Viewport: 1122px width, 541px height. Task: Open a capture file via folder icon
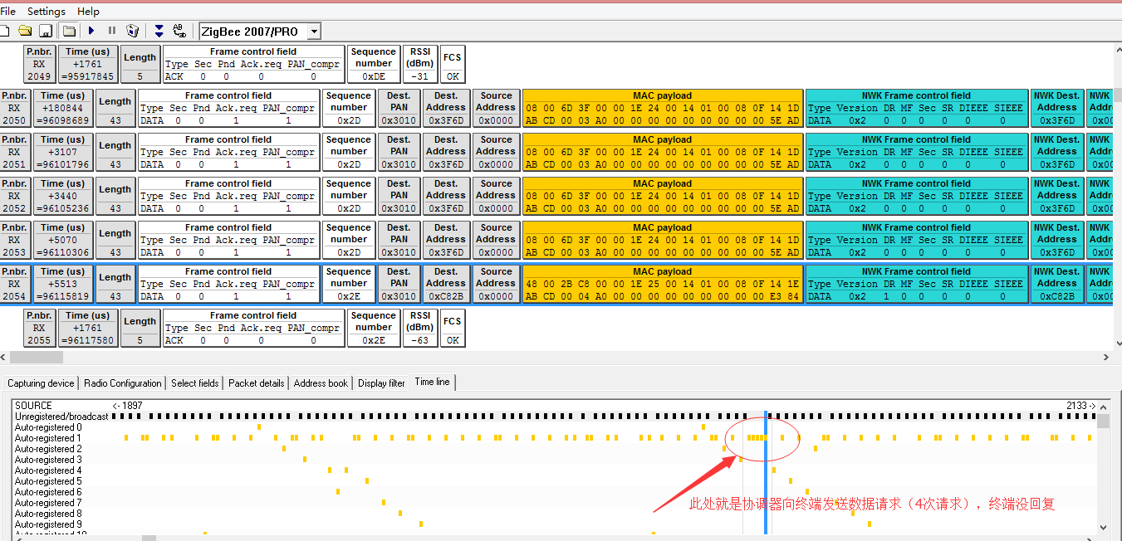point(25,31)
